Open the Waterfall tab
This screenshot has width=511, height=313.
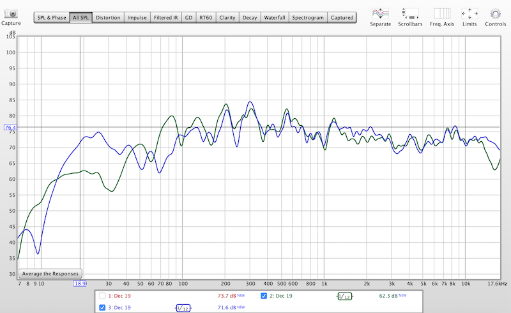(275, 18)
